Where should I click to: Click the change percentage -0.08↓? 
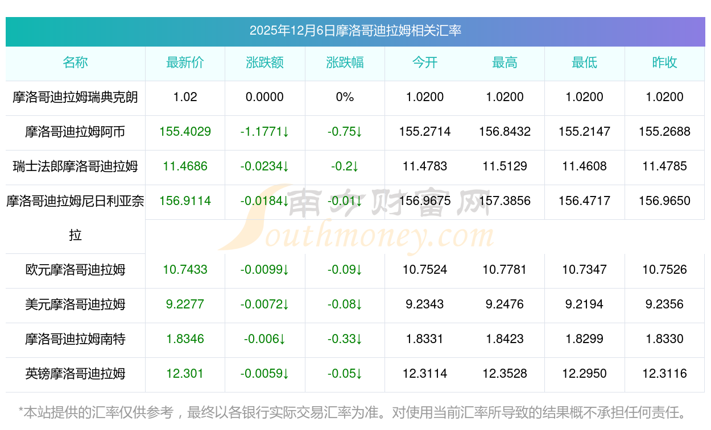pos(345,304)
